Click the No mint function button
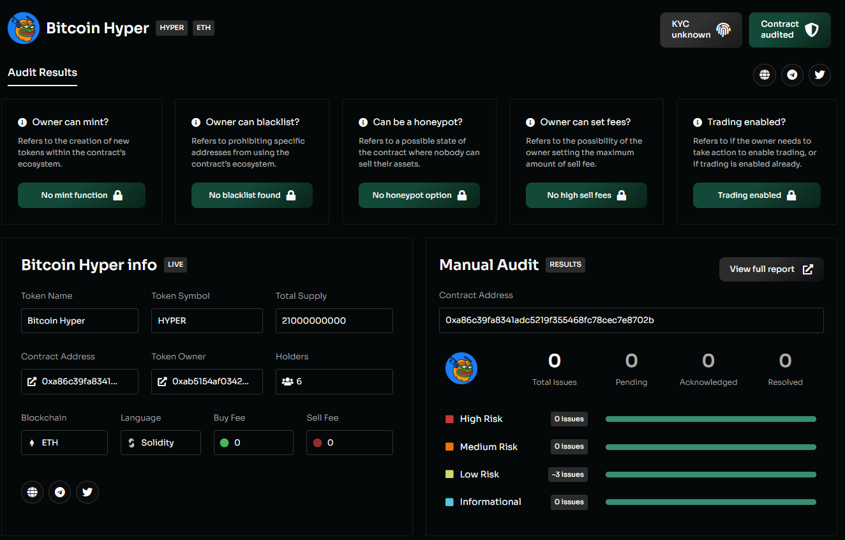The width and height of the screenshot is (845, 540). pos(82,195)
